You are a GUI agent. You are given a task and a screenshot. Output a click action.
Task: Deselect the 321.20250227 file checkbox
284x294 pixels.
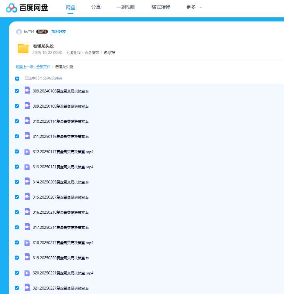click(x=17, y=288)
